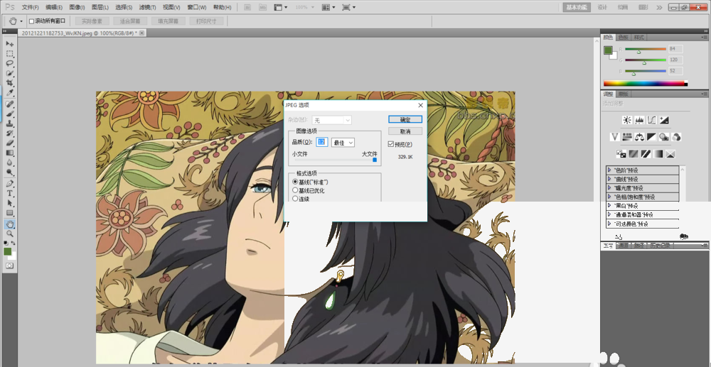711x367 pixels.
Task: Select the Move tool
Action: (9, 44)
